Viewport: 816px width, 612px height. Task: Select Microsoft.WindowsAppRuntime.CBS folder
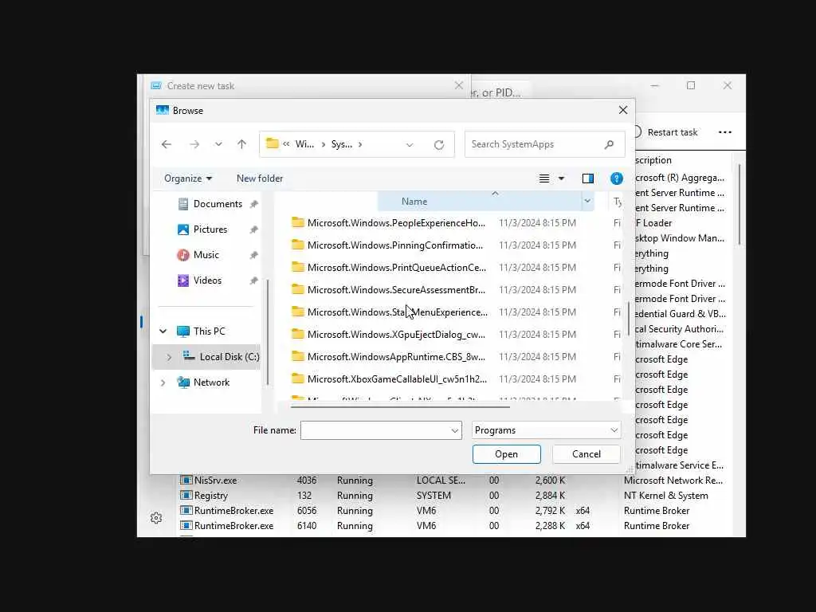pyautogui.click(x=395, y=357)
